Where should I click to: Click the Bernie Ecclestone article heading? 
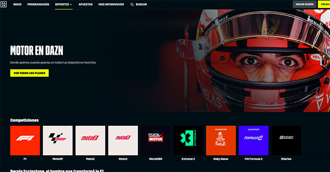(x=57, y=171)
